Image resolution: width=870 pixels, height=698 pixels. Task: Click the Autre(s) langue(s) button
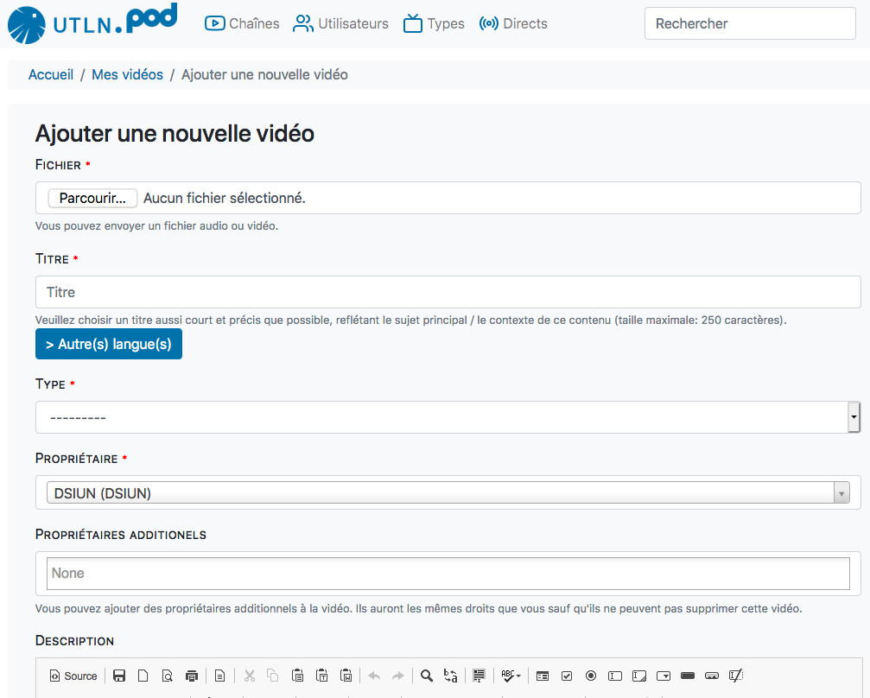pyautogui.click(x=109, y=344)
